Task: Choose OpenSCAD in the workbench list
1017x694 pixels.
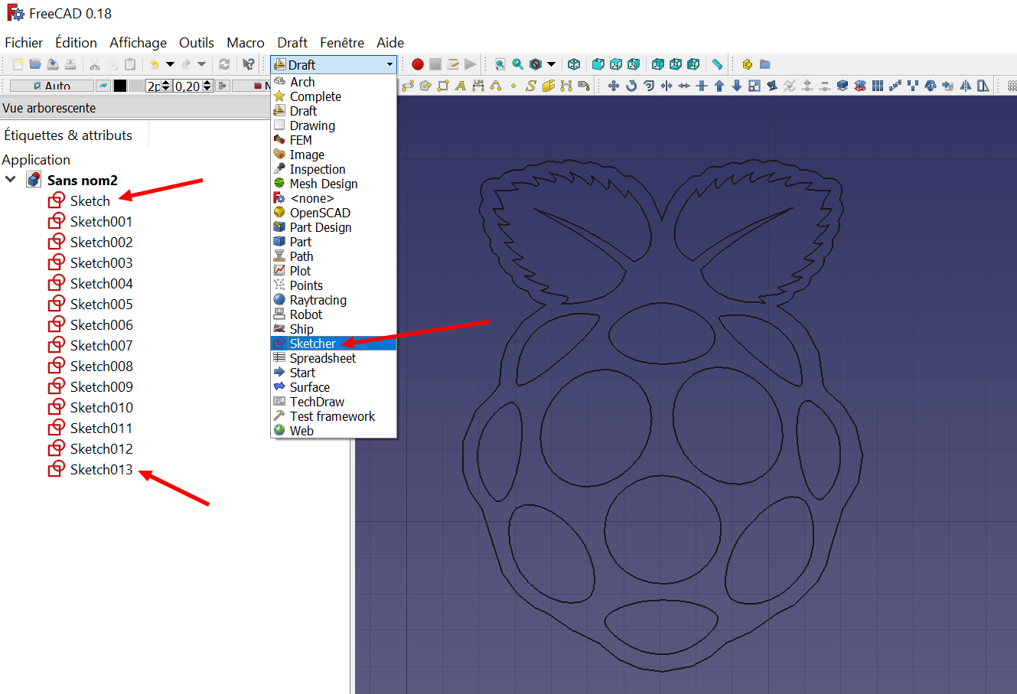Action: (x=334, y=213)
